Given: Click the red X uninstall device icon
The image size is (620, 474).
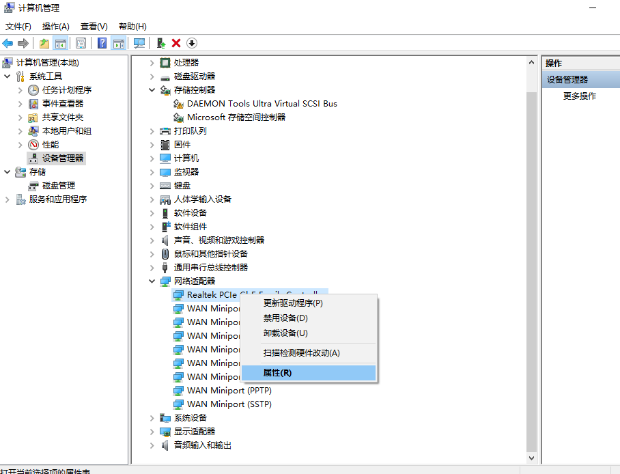Looking at the screenshot, I should pos(176,43).
